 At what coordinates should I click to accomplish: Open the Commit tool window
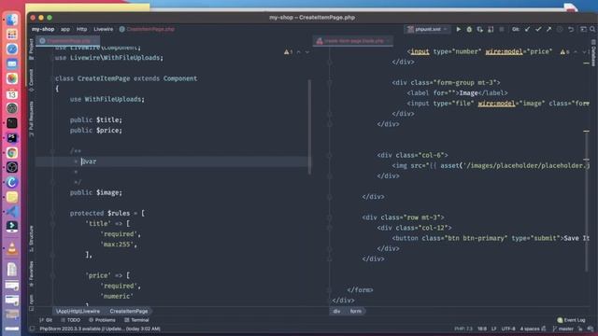coord(31,80)
